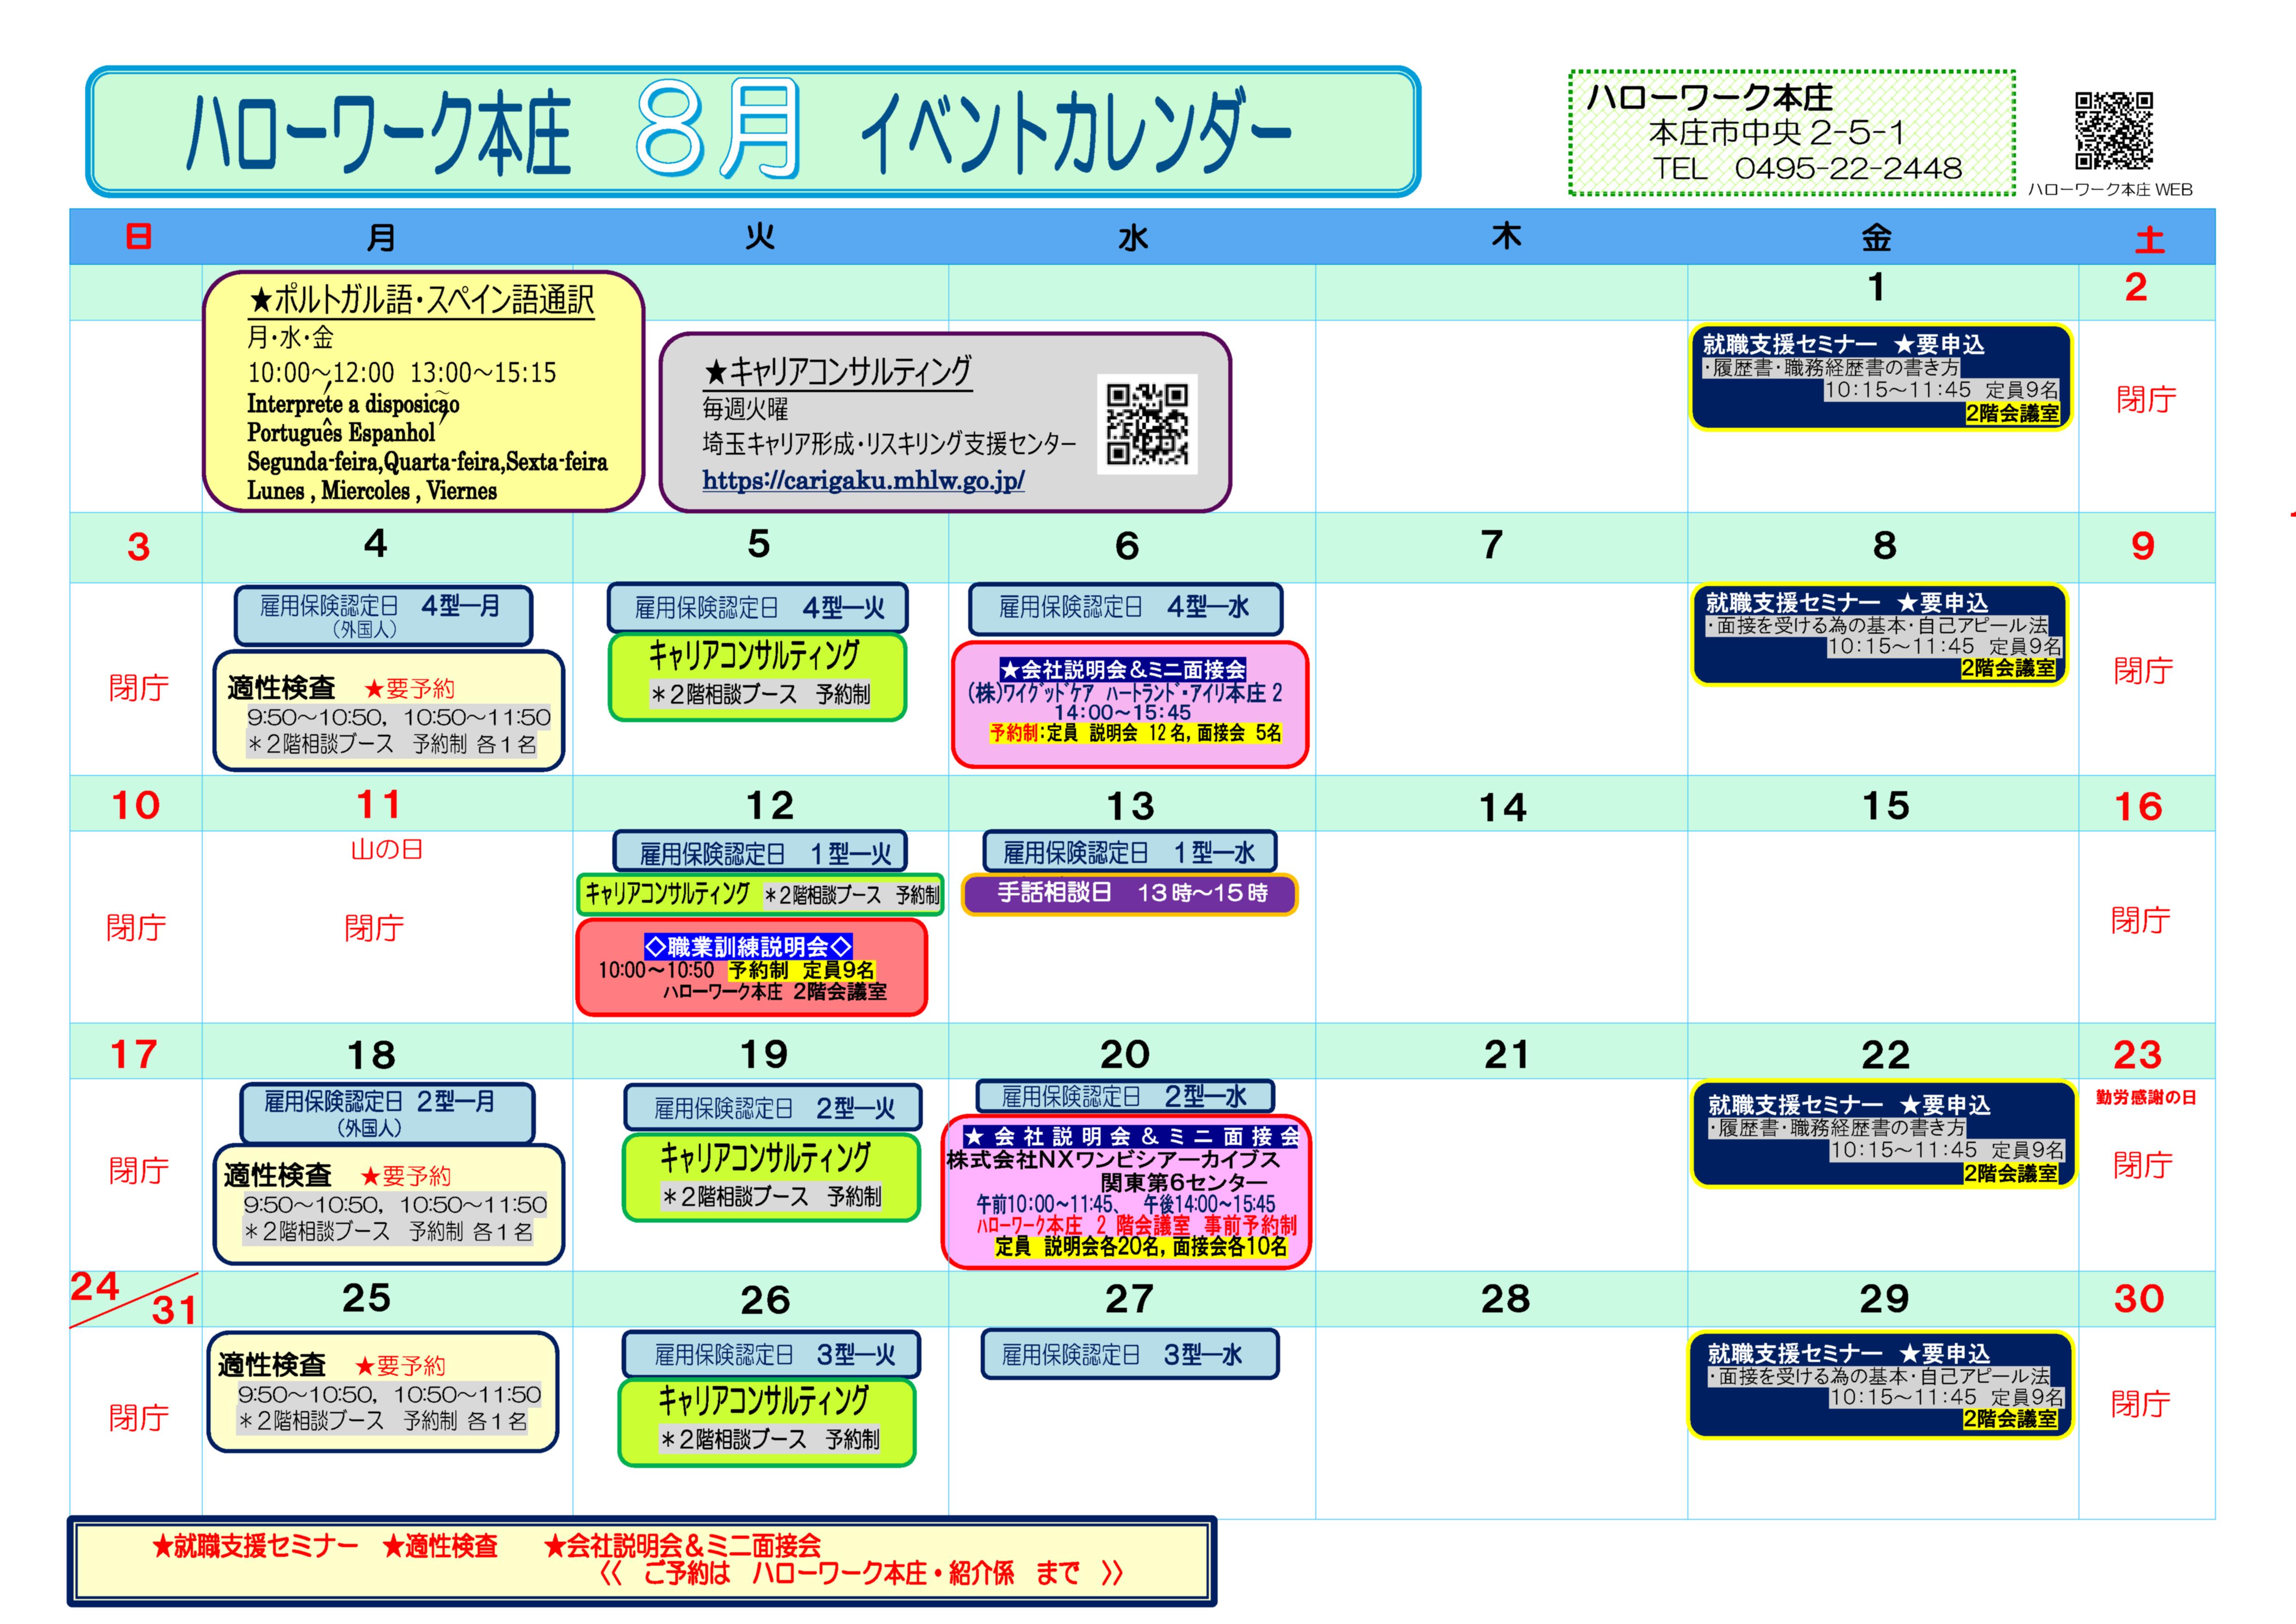The height and width of the screenshot is (1624, 2296).
Task: Open the 株式会社NXワンビシアーカイブズ 会社説明会 event
Action: coord(1126,1192)
